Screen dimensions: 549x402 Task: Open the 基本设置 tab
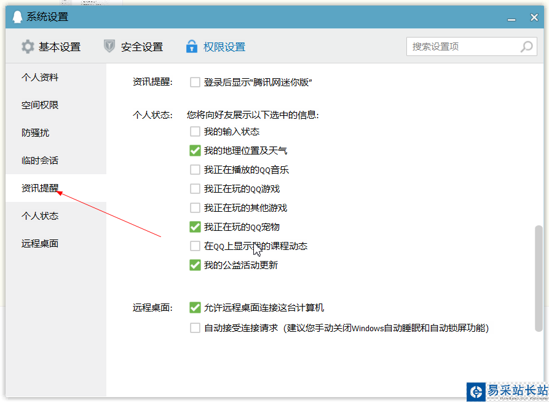[51, 47]
